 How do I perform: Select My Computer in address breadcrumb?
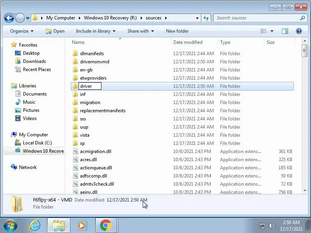[x=61, y=18]
